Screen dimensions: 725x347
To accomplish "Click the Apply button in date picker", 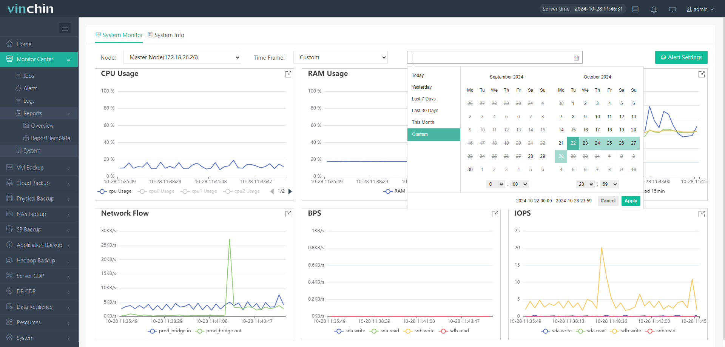I will [631, 201].
